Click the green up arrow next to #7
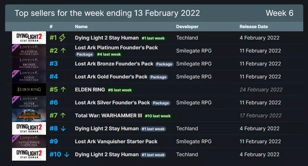308x166 pixels. pos(63,115)
